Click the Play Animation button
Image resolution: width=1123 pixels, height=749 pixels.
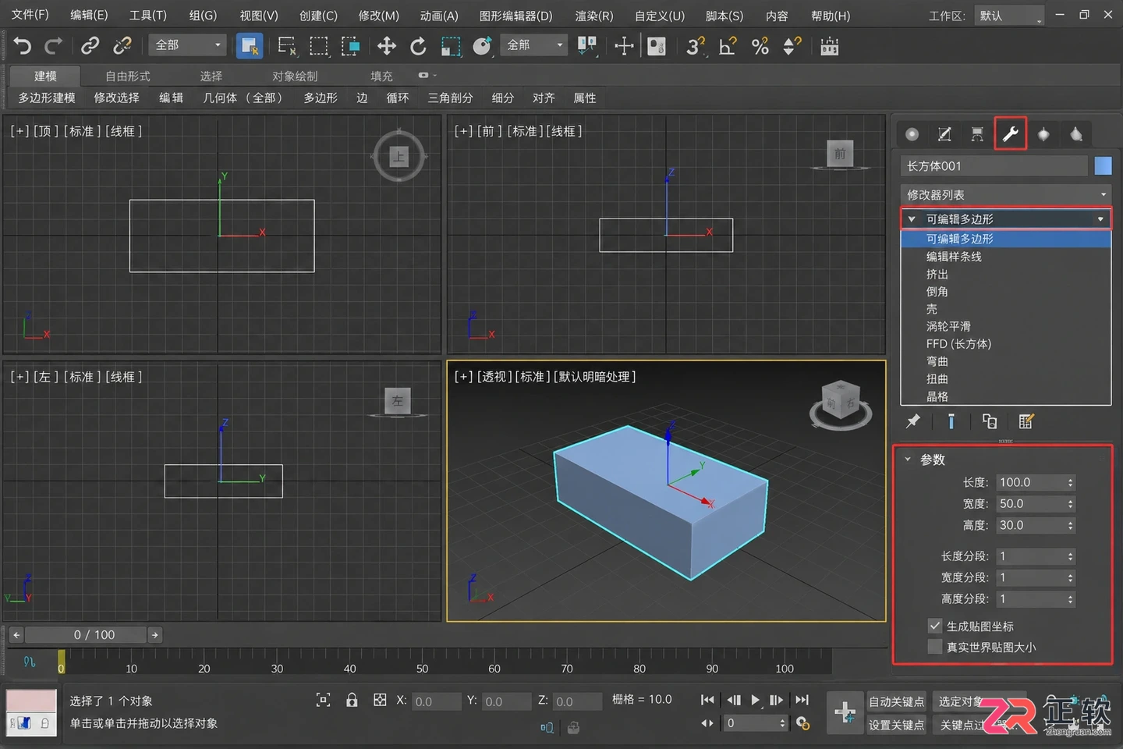pyautogui.click(x=754, y=700)
